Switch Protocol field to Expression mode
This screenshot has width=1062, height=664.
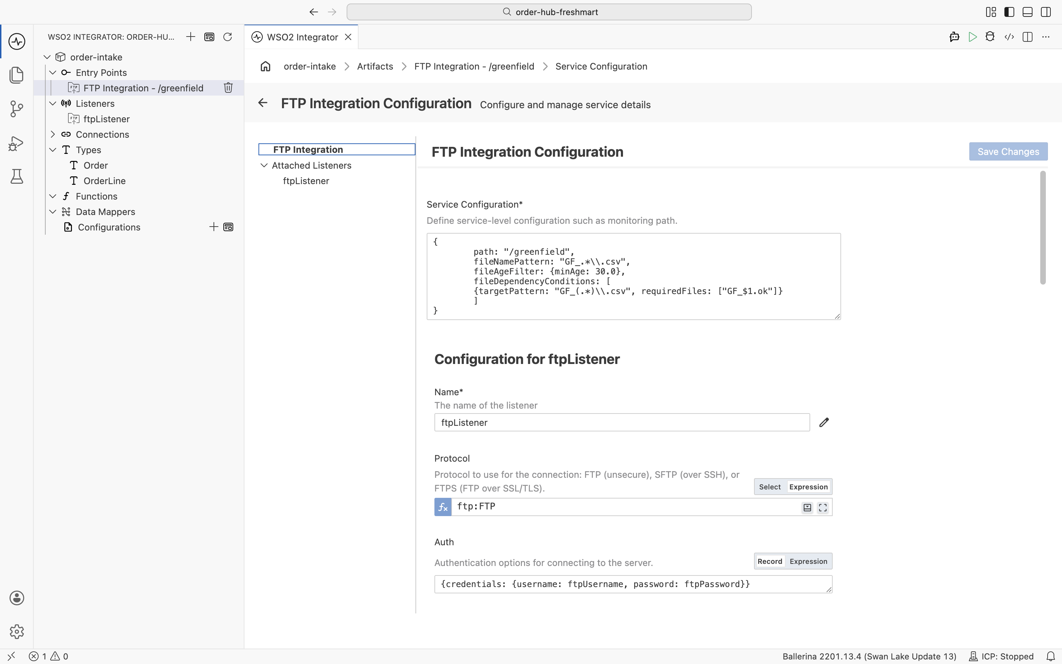click(x=808, y=487)
